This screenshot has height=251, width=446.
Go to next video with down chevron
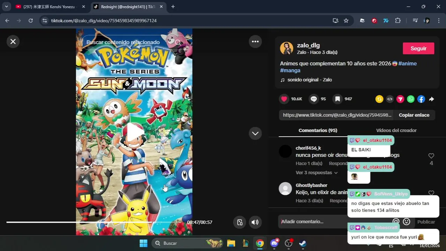point(255,133)
